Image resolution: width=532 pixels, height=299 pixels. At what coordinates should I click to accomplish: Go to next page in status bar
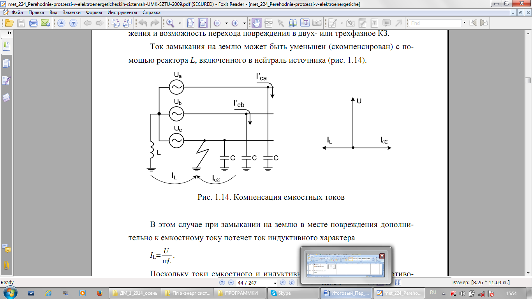click(x=283, y=283)
